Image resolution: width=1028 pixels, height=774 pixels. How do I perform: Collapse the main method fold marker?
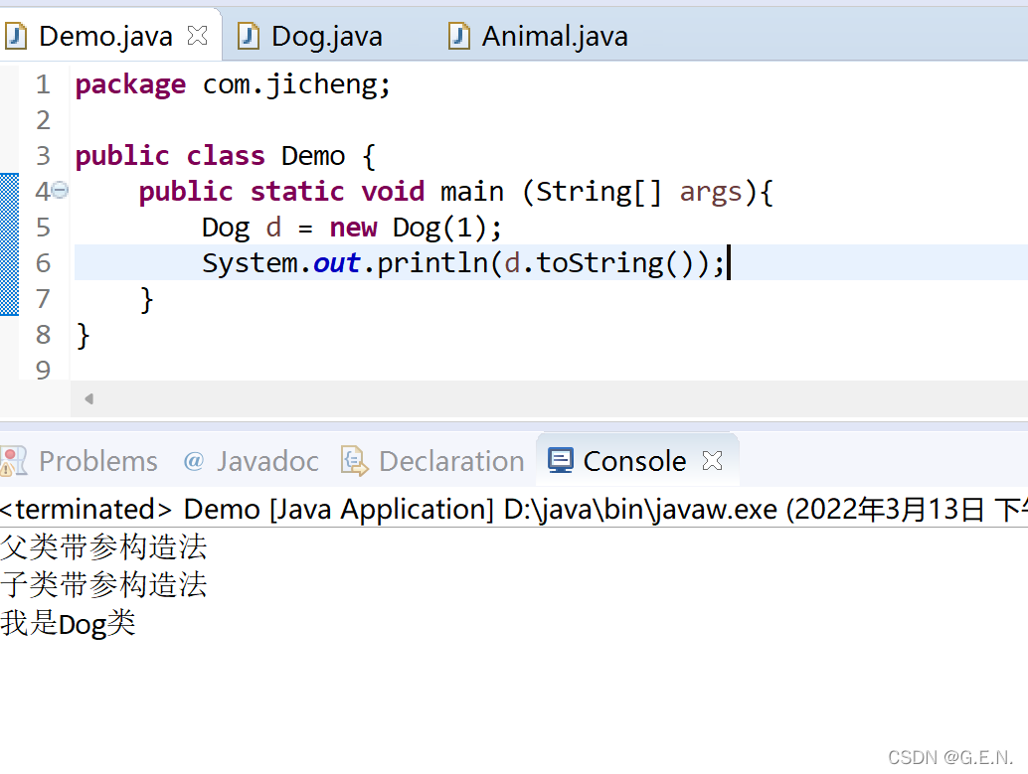[60, 190]
